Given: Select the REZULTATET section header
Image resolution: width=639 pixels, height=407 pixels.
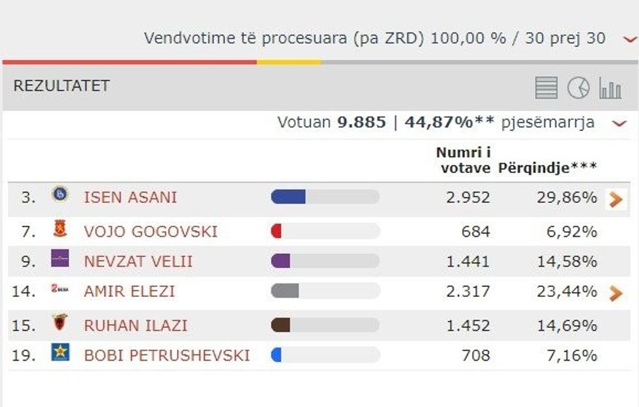Looking at the screenshot, I should tap(62, 86).
